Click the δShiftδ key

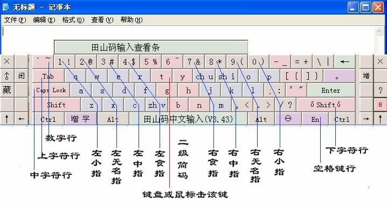(326, 105)
